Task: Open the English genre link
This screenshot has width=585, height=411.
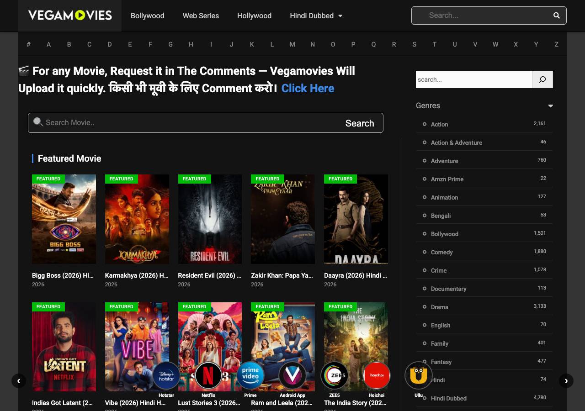Action: [441, 325]
